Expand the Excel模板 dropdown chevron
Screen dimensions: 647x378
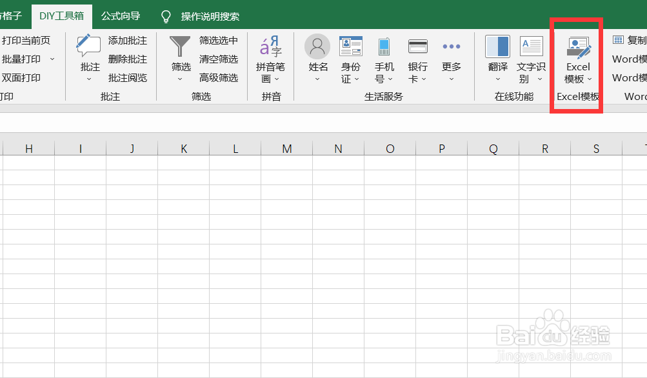point(590,79)
